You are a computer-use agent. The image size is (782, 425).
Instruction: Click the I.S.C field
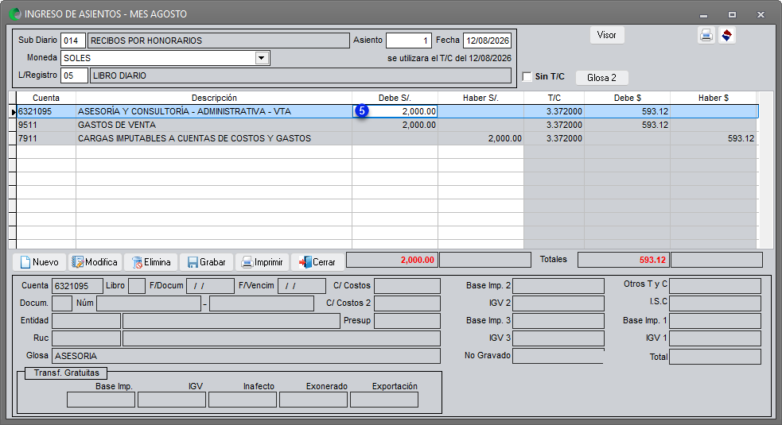(x=715, y=303)
